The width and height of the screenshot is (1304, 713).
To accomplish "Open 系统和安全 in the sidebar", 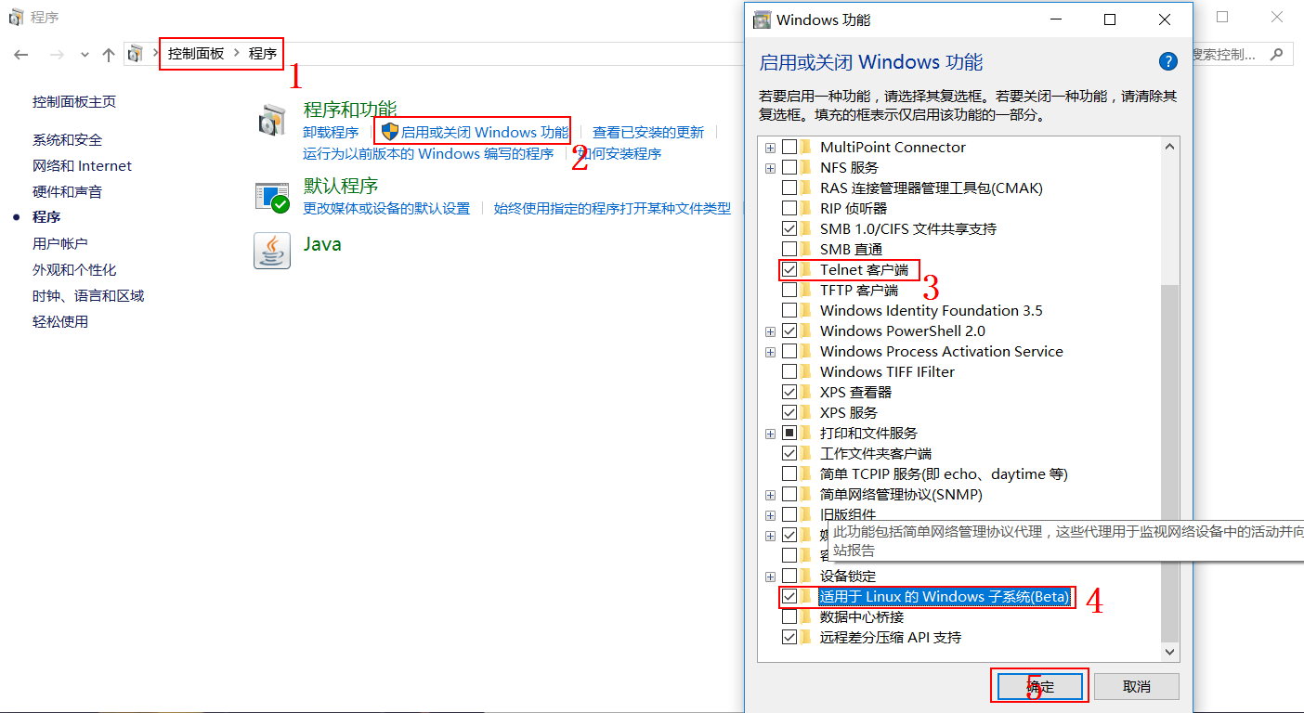I will (67, 139).
